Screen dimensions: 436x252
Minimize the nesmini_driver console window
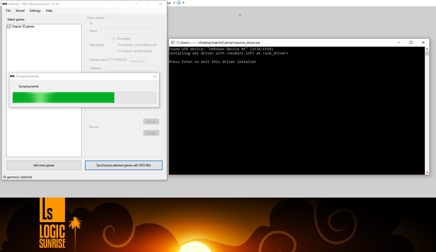[399, 42]
